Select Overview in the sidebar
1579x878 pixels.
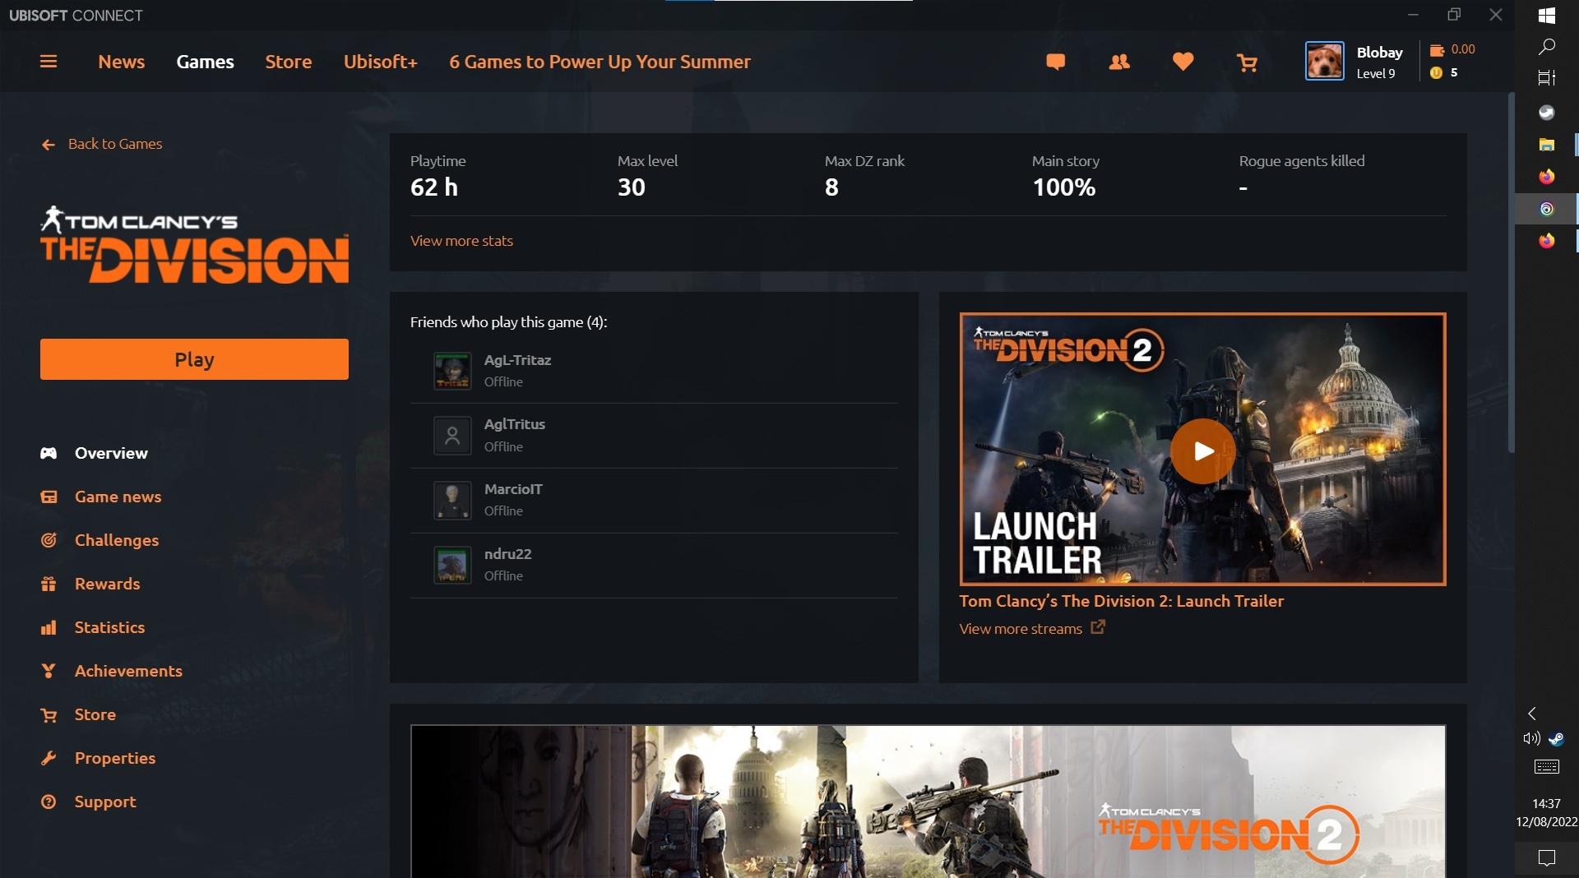coord(111,453)
